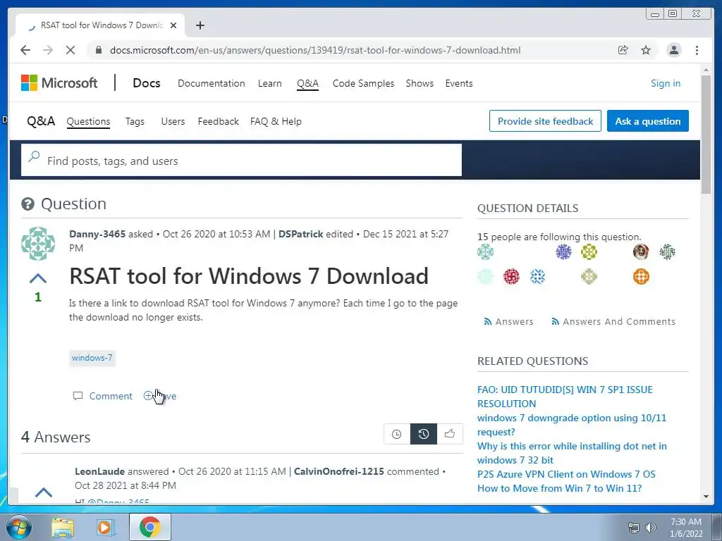Screen dimensions: 722x541
Task: Upvote the question with the up arrow
Action: tap(38, 278)
